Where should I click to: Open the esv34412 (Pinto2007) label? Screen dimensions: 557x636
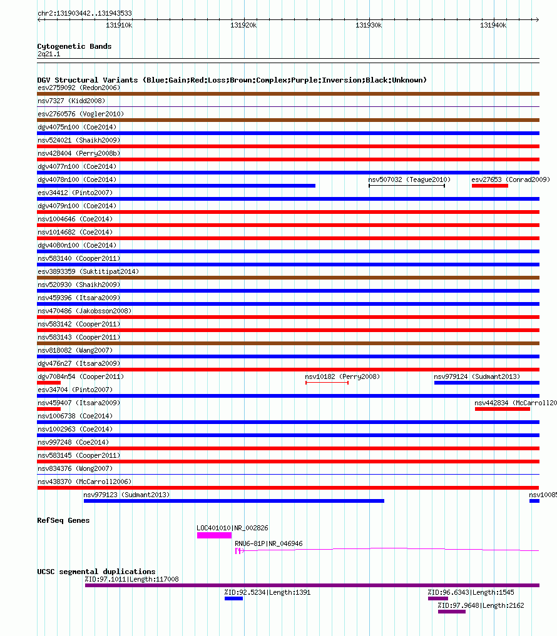75,193
